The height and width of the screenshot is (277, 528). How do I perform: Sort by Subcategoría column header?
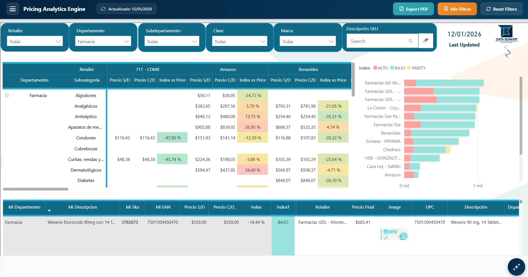pyautogui.click(x=87, y=80)
